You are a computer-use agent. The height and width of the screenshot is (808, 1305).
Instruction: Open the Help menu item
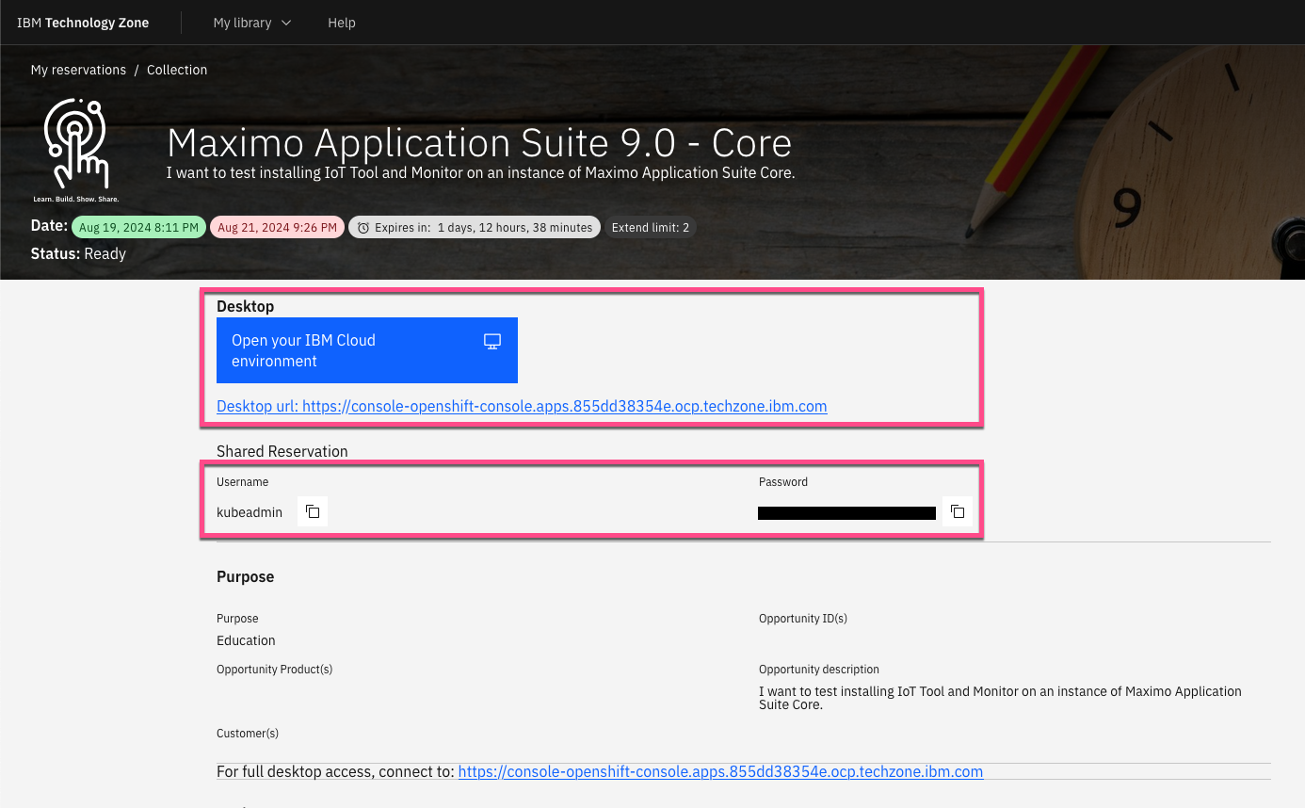342,23
